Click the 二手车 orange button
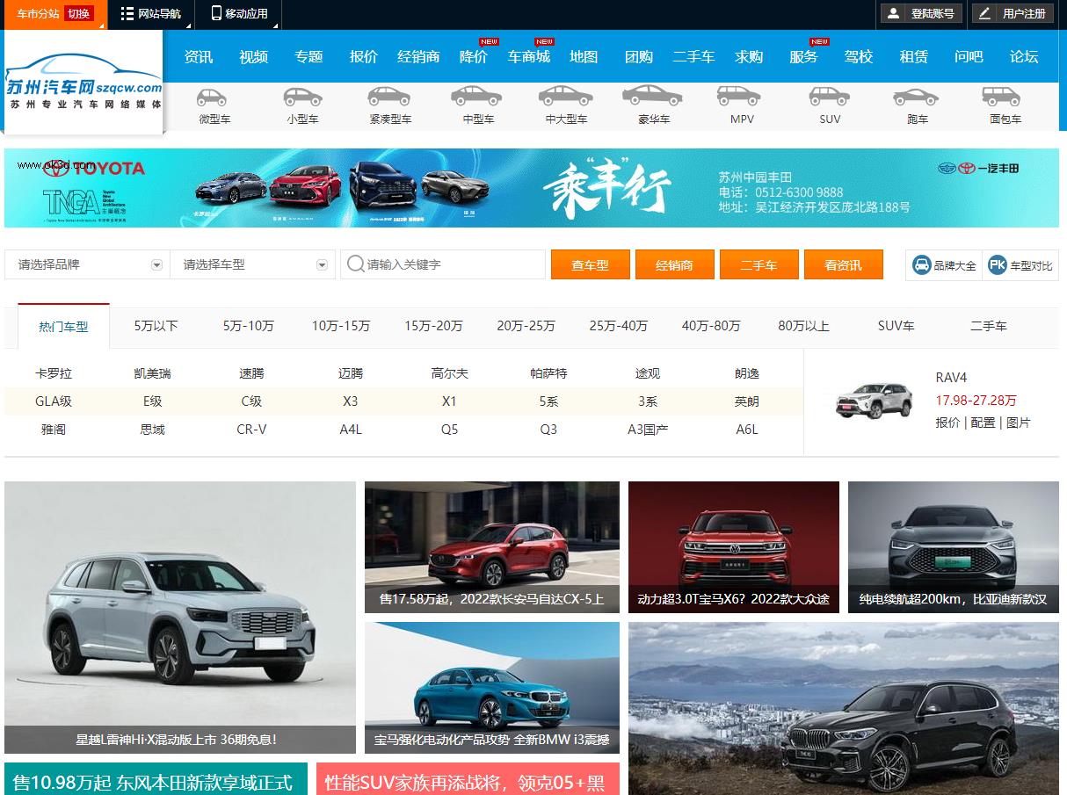The width and height of the screenshot is (1067, 795). pyautogui.click(x=759, y=264)
